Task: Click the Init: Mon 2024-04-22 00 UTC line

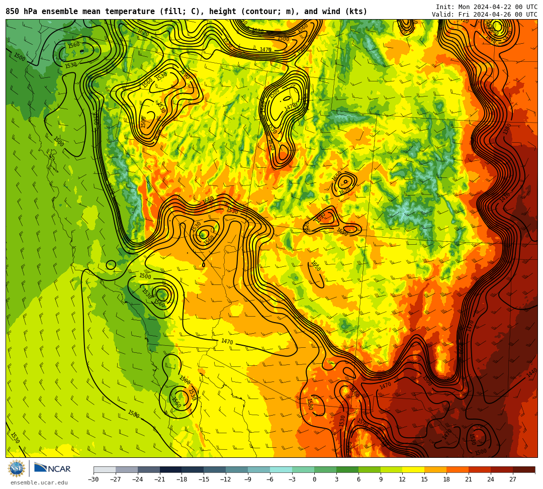Action: pyautogui.click(x=487, y=7)
